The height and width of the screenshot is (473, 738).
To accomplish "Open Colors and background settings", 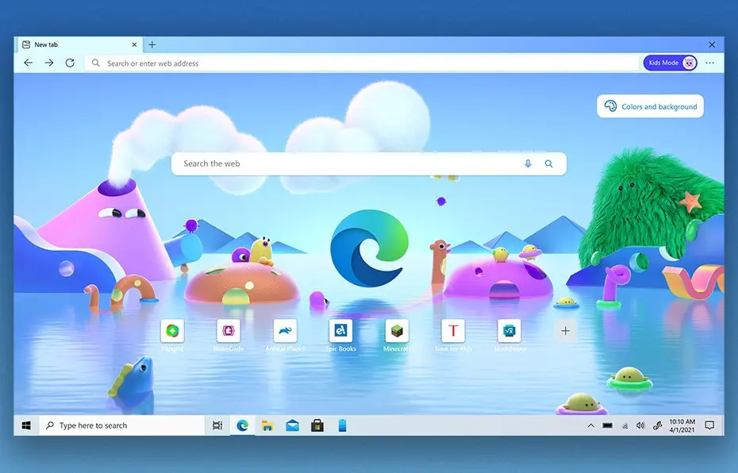I will coord(651,106).
